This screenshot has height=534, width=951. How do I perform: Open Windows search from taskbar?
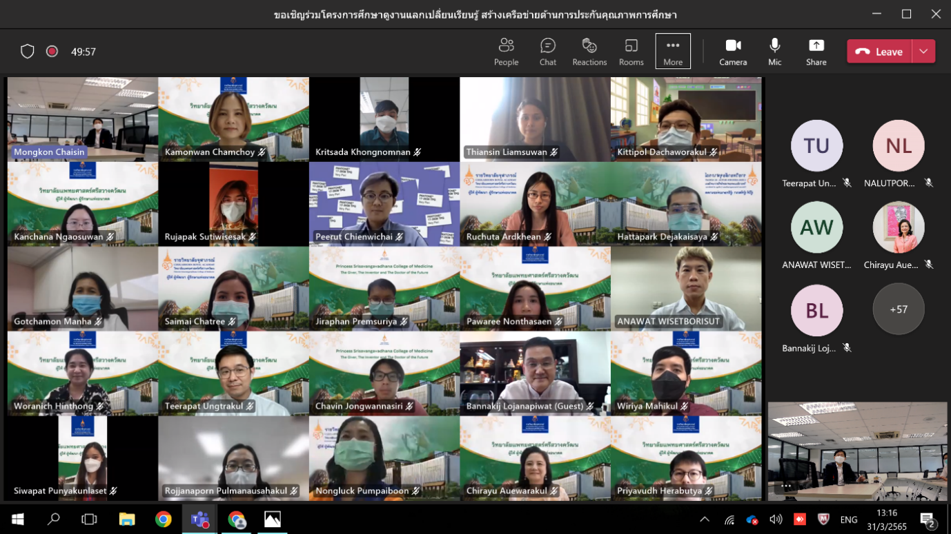53,519
